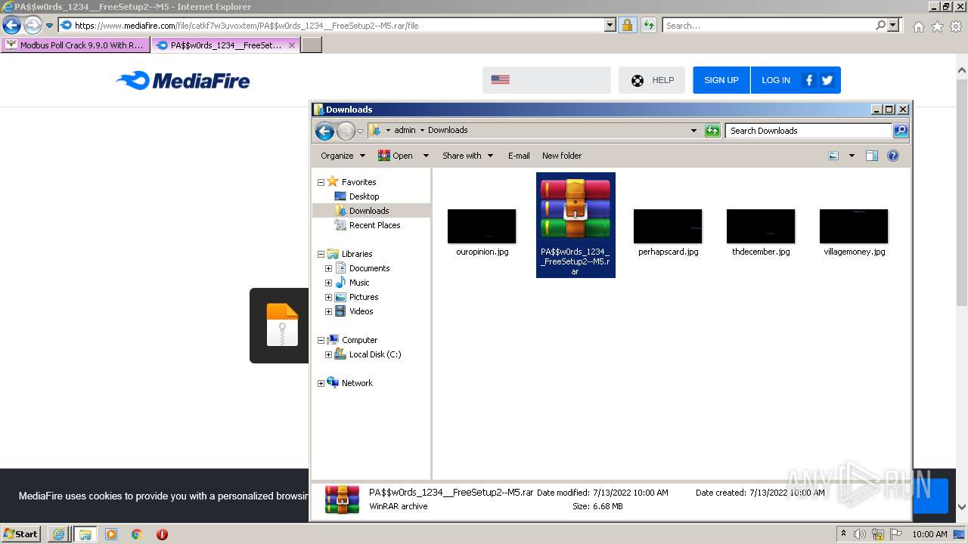968x544 pixels.
Task: Click Start button
Action: click(20, 533)
